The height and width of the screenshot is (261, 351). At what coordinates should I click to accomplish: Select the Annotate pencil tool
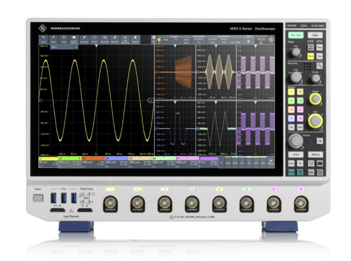(x=84, y=39)
